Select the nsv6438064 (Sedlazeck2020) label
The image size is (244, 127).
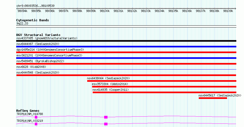coord(108,78)
